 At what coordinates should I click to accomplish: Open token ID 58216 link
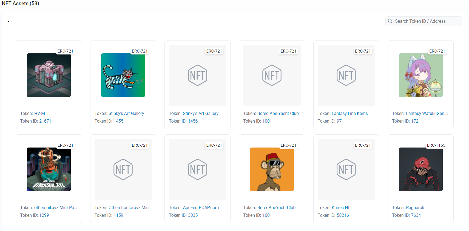point(343,215)
